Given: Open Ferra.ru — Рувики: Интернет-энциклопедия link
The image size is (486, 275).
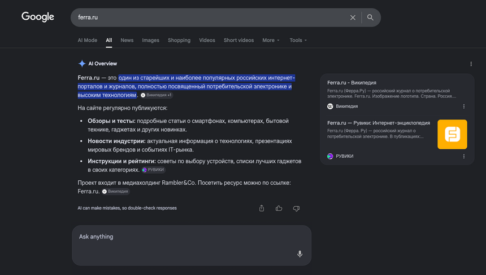Looking at the screenshot, I should click(x=379, y=123).
